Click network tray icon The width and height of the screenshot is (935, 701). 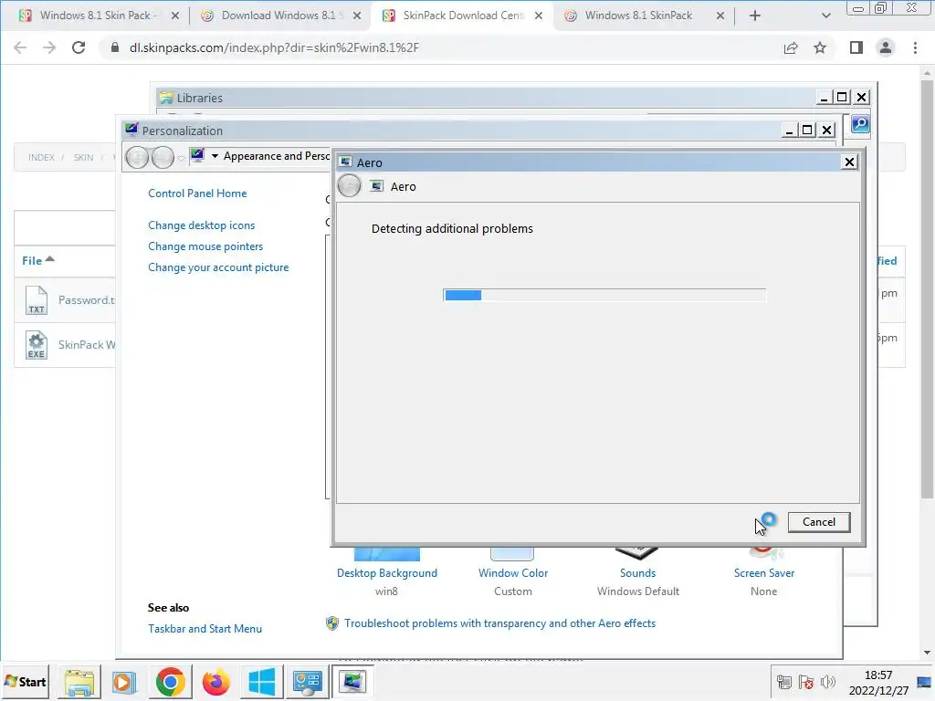[x=783, y=682]
